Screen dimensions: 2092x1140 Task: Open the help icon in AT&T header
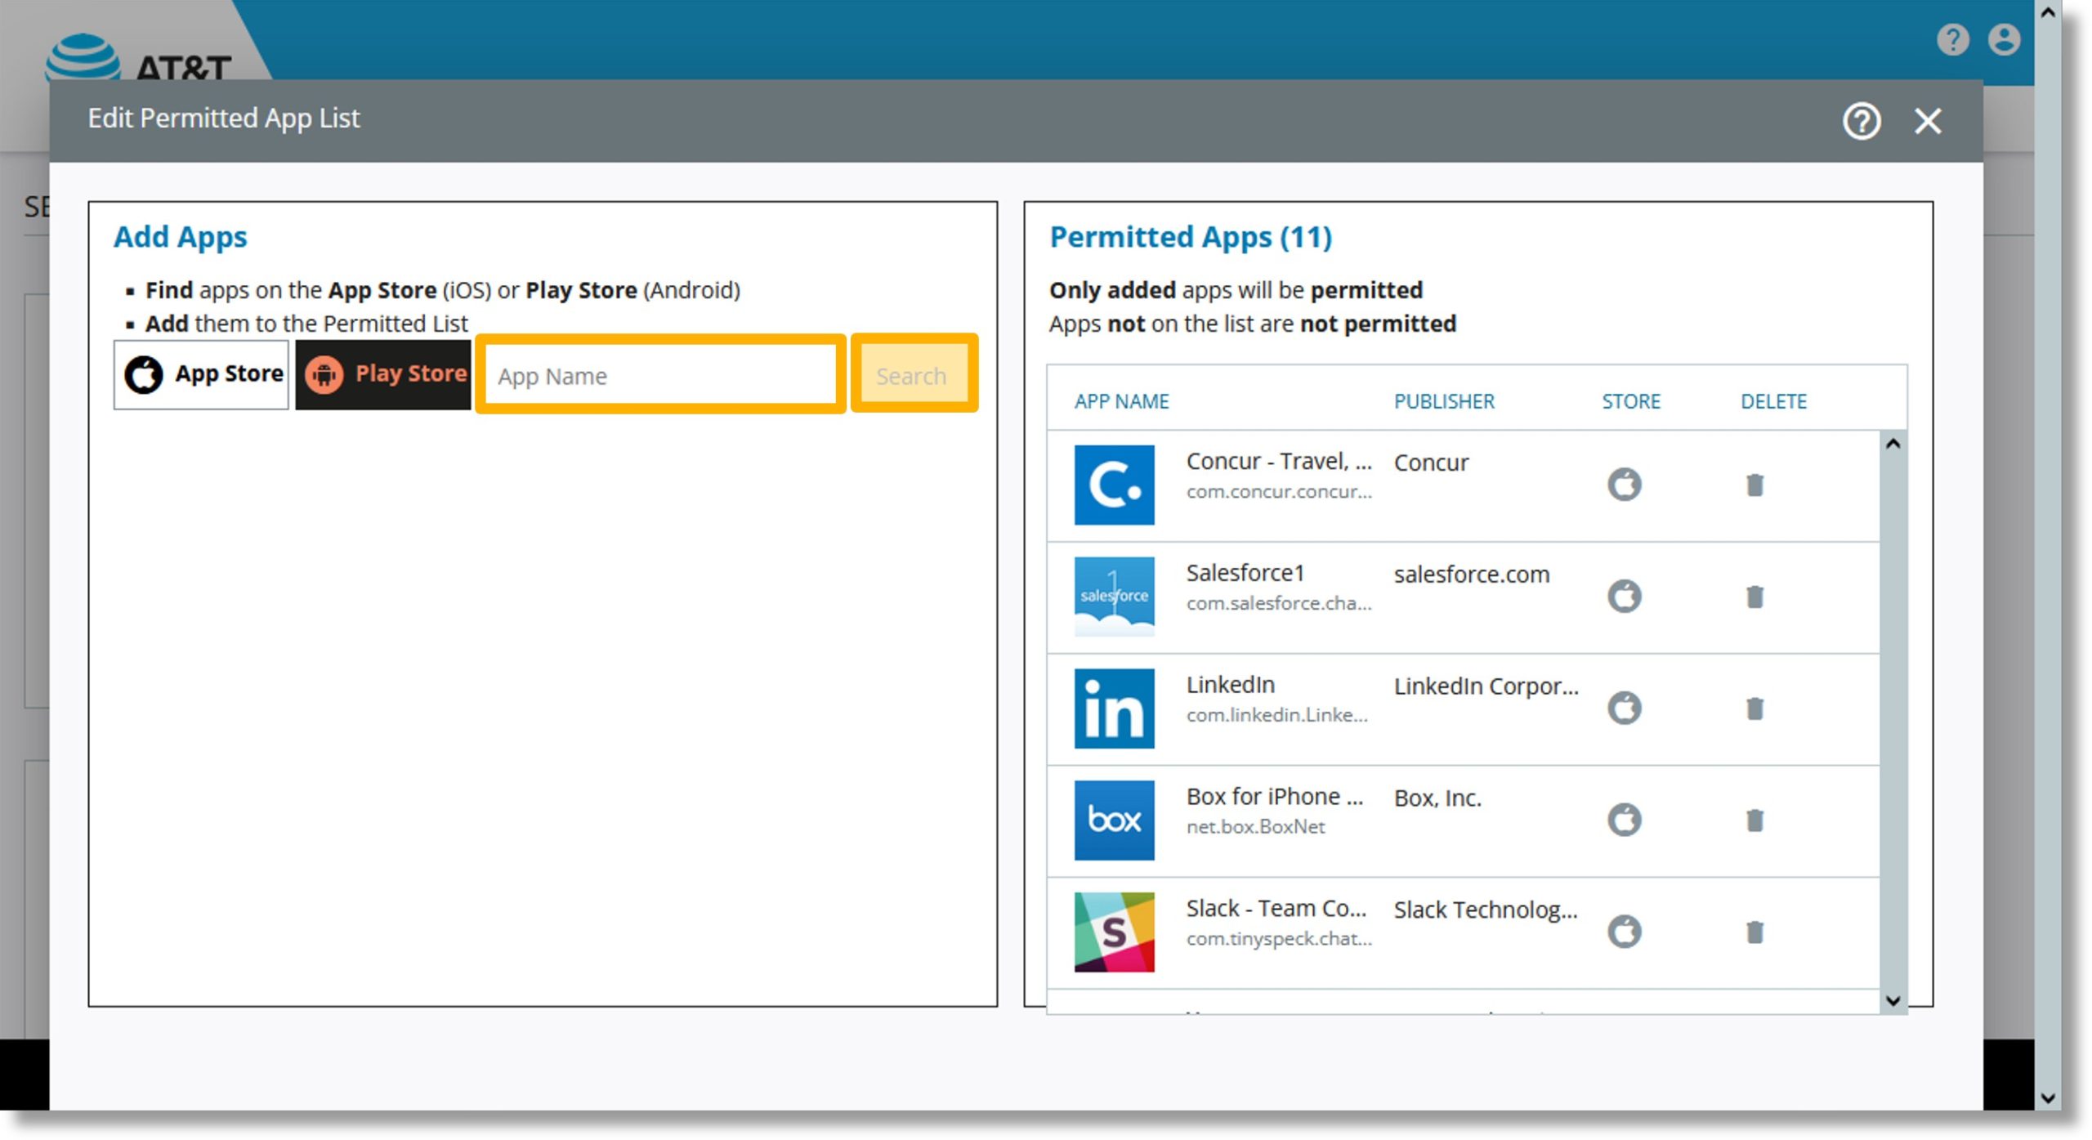[x=1952, y=39]
